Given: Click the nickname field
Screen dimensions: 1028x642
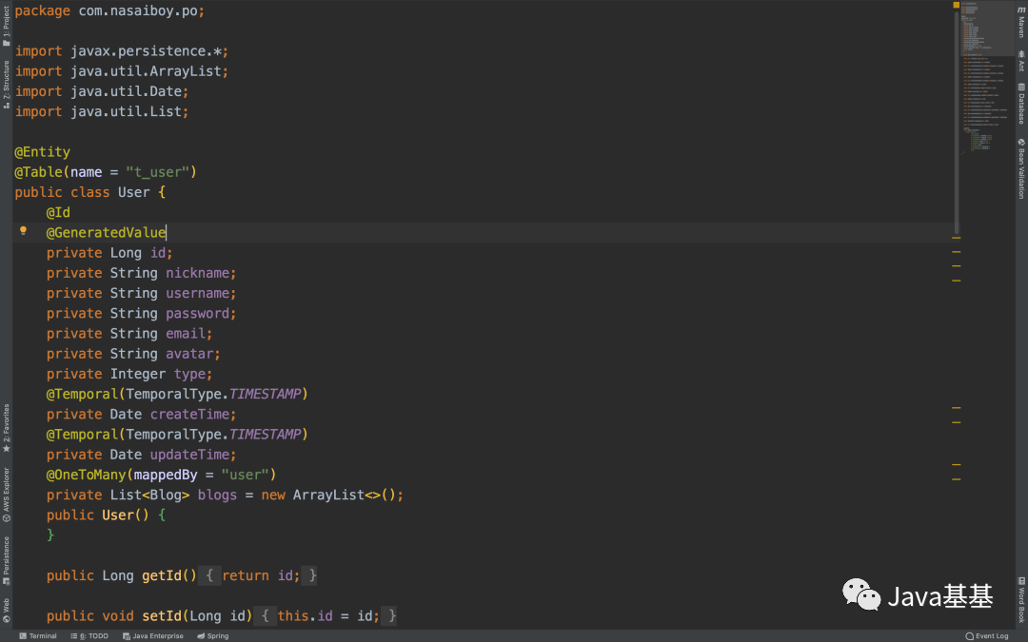Looking at the screenshot, I should click(x=197, y=273).
